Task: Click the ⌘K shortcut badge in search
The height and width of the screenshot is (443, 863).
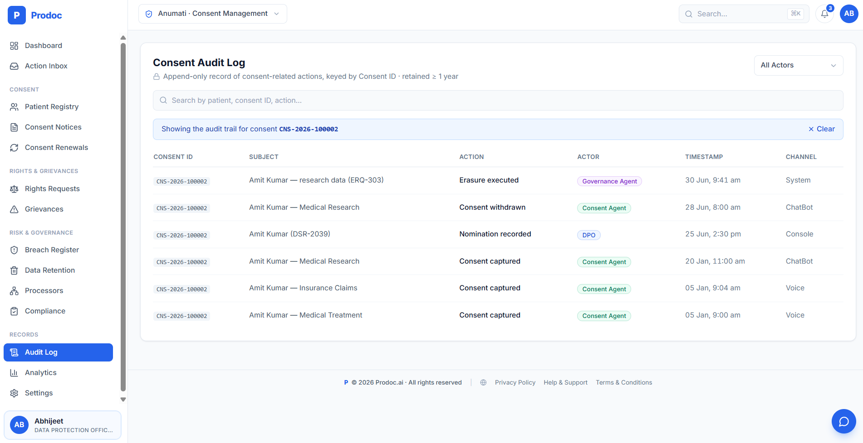Action: pos(795,14)
